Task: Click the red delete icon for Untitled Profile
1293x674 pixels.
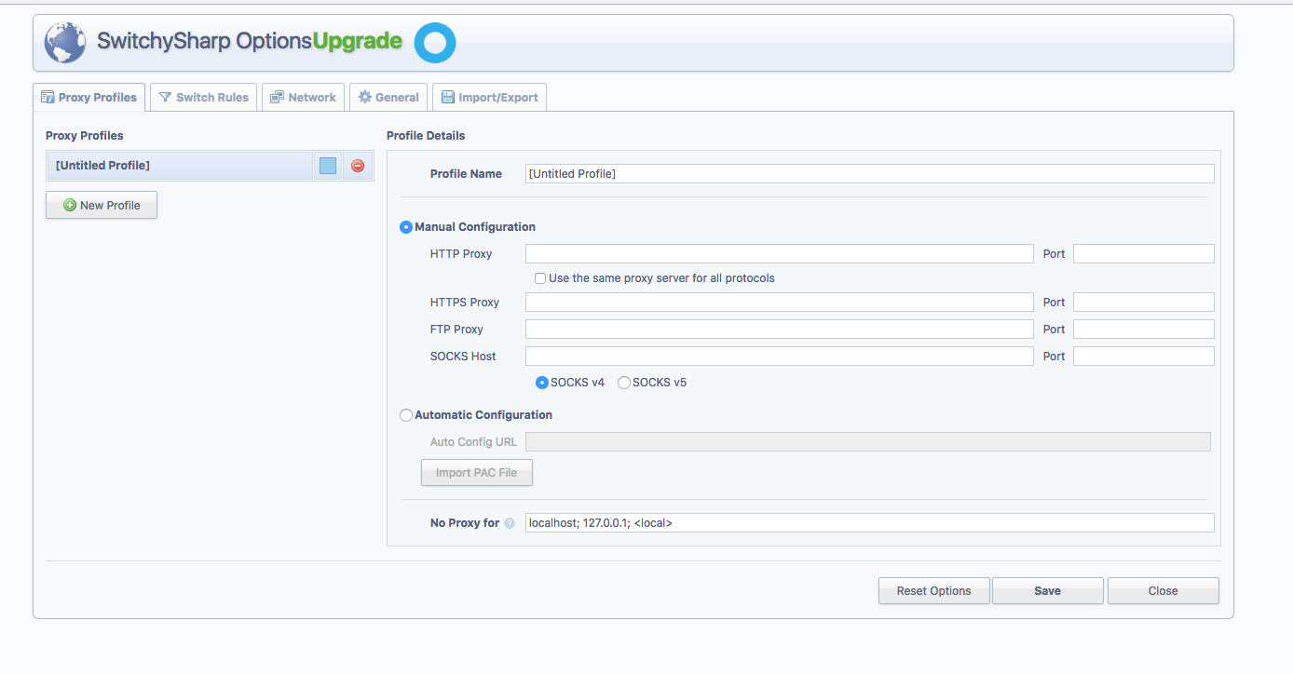Action: click(x=358, y=166)
